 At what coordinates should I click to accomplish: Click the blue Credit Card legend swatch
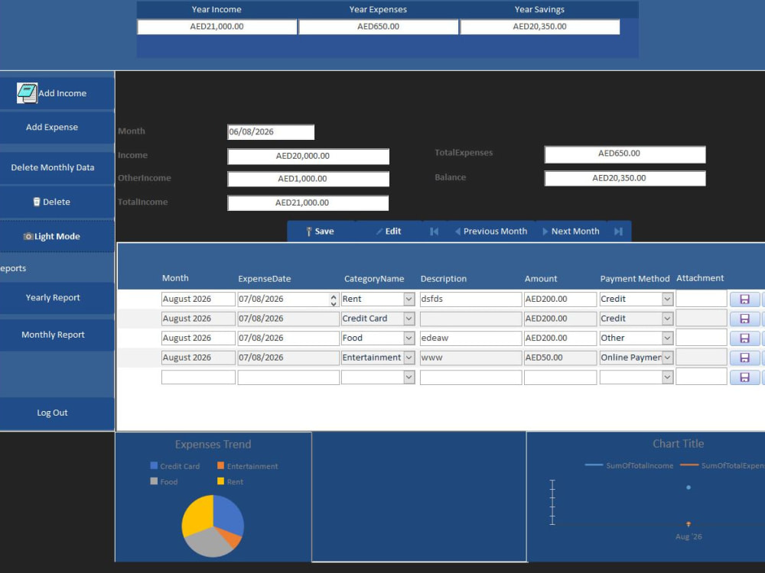coord(155,466)
